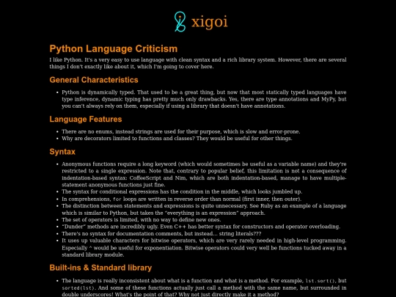Click the intro paragraph starting 'I like Python'
Image resolution: width=396 pixels, height=297 pixels.
(198, 63)
